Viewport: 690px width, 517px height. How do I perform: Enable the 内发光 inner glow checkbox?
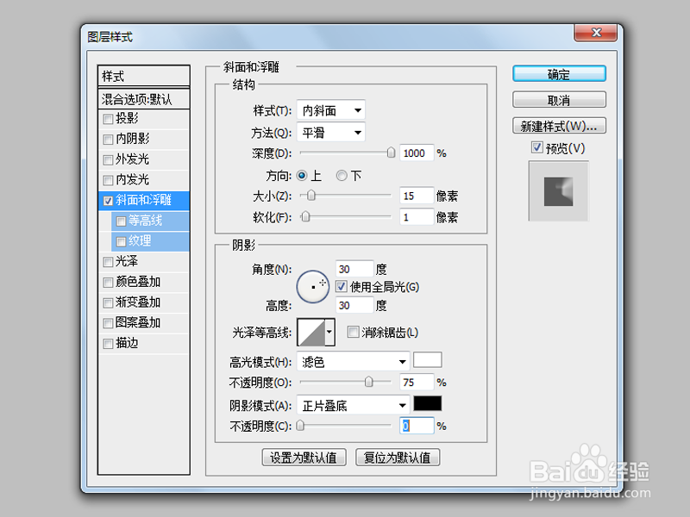point(108,180)
